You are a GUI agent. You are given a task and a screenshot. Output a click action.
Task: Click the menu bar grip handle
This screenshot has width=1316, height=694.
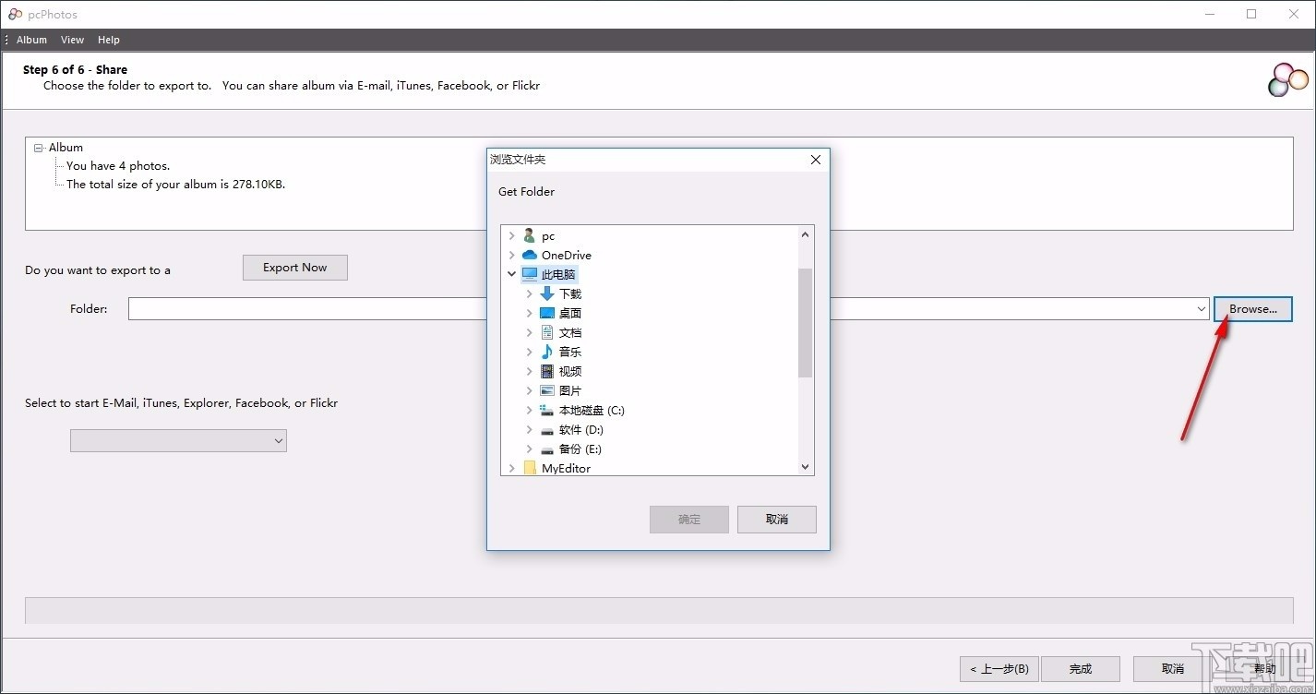tap(6, 40)
